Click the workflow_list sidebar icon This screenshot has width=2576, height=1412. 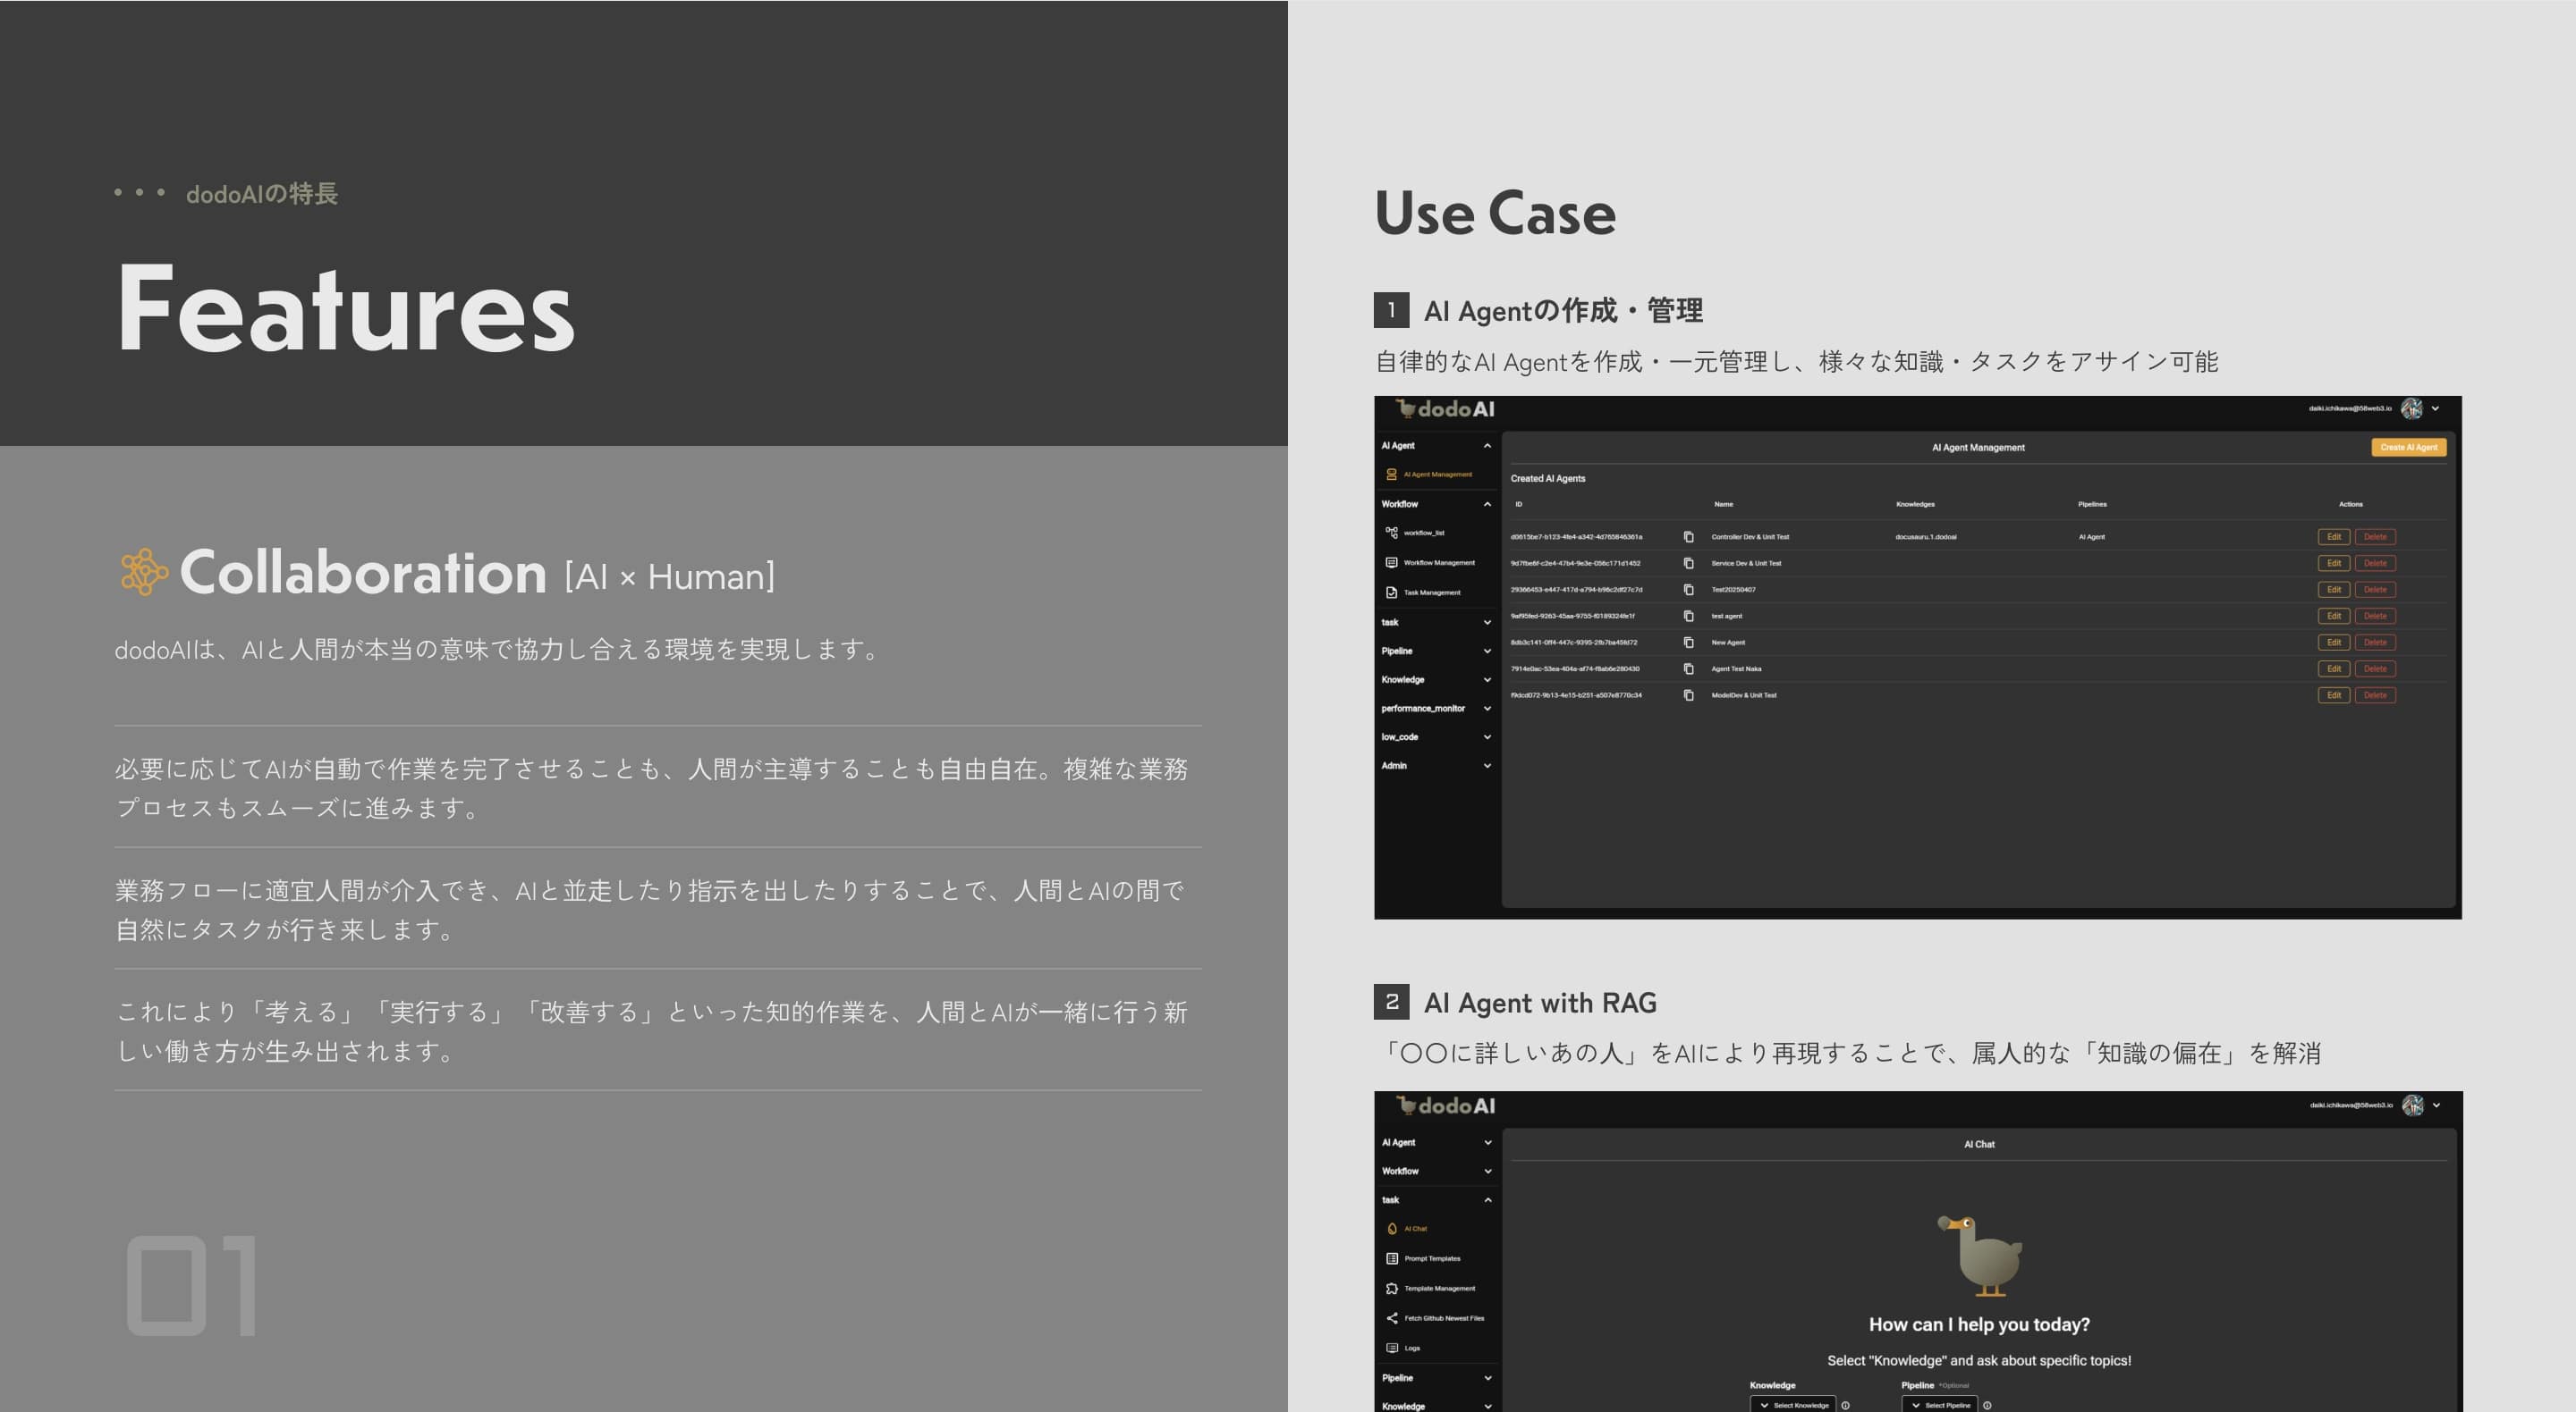coord(1391,533)
